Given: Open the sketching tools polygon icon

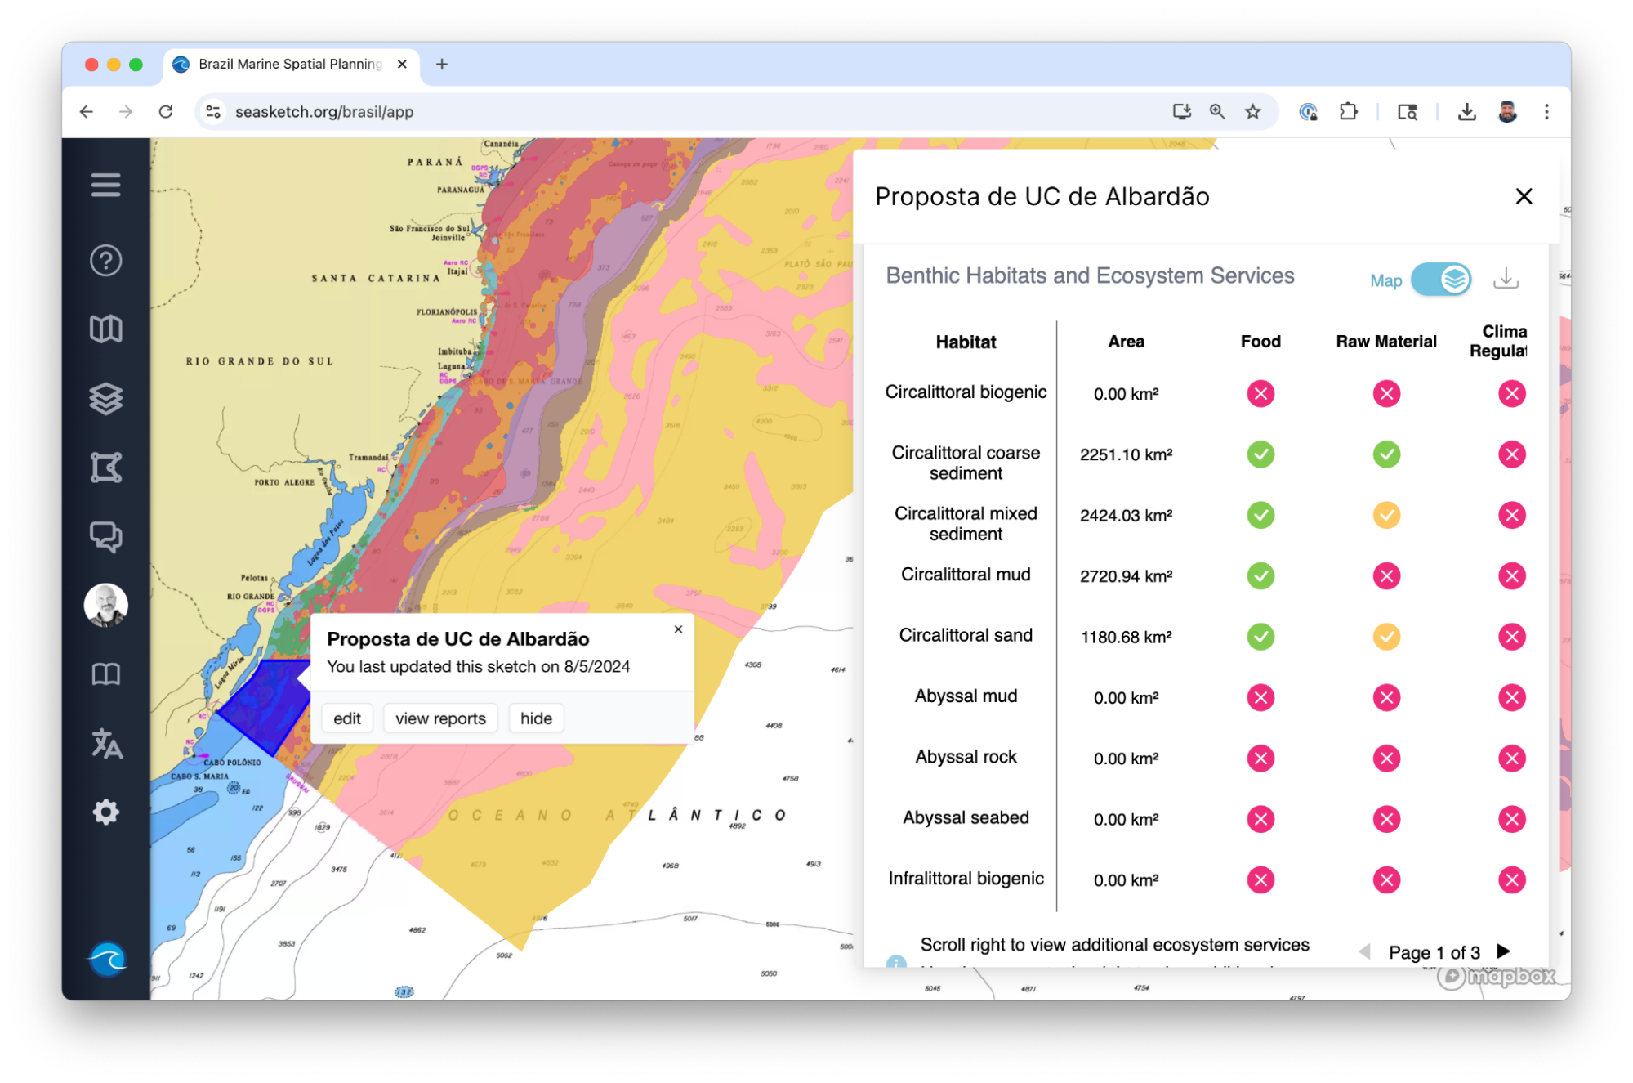Looking at the screenshot, I should 105,468.
